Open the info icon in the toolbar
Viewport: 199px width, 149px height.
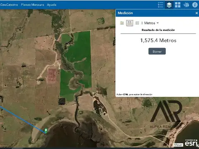tap(195, 5)
